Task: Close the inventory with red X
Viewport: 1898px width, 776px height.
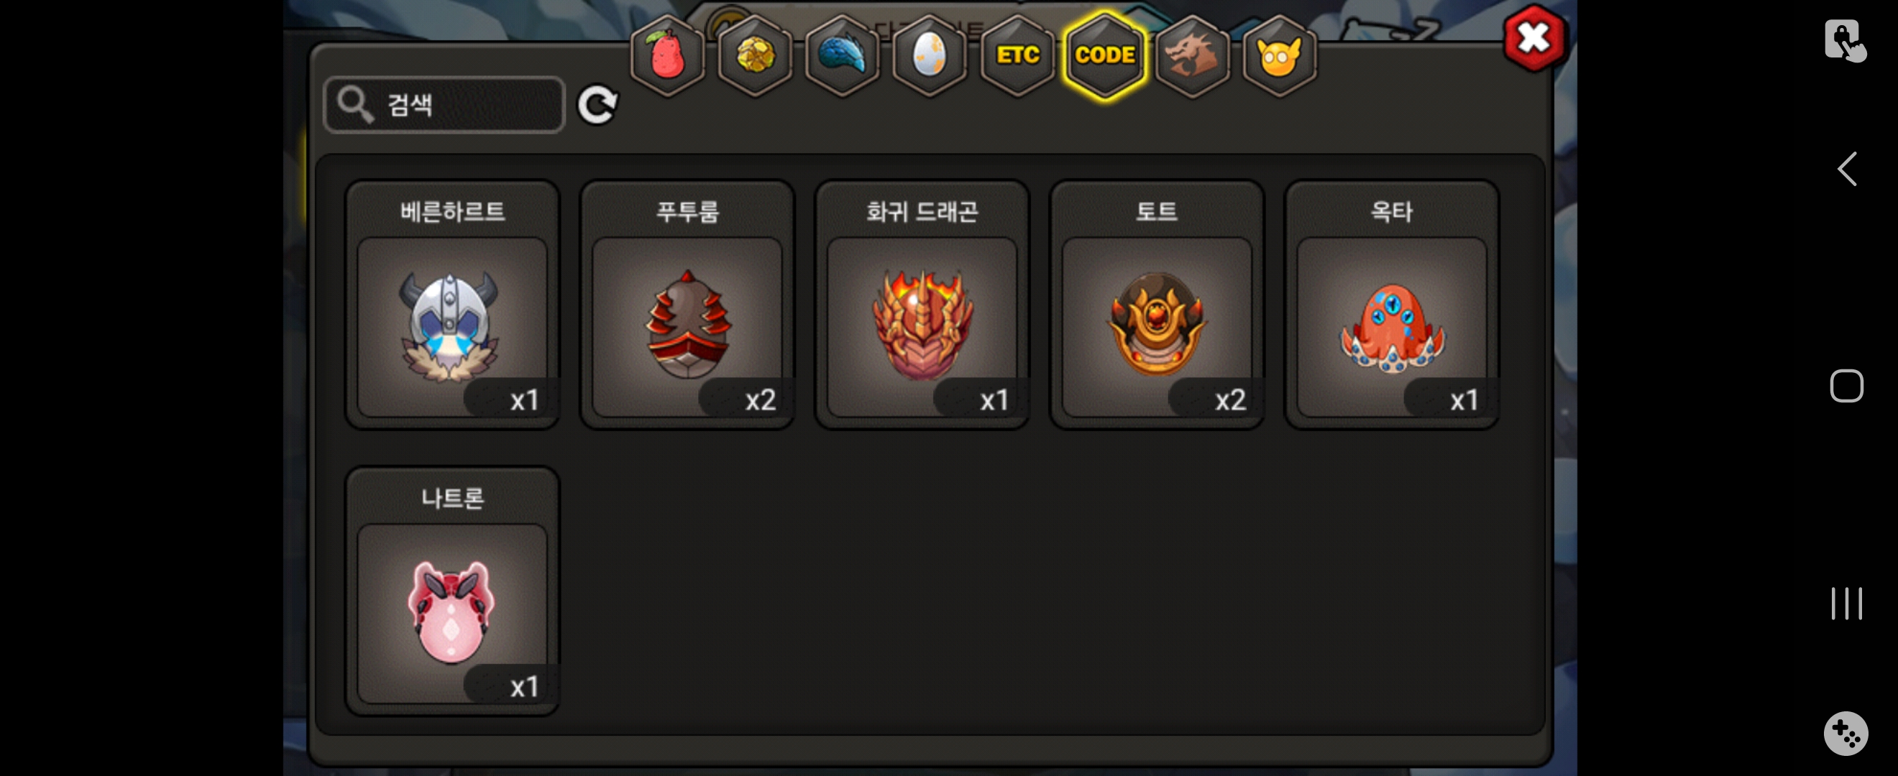Action: point(1534,38)
